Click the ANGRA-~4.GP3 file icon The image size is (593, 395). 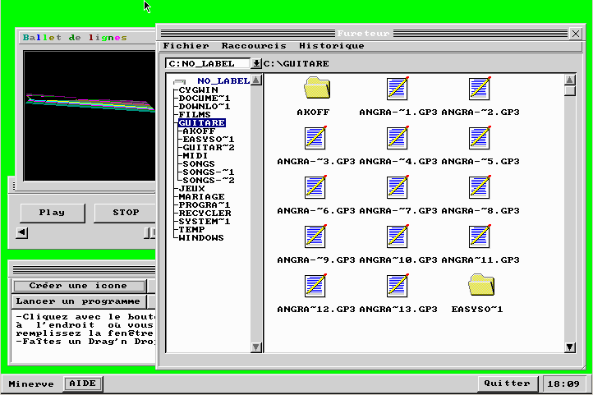pyautogui.click(x=398, y=138)
